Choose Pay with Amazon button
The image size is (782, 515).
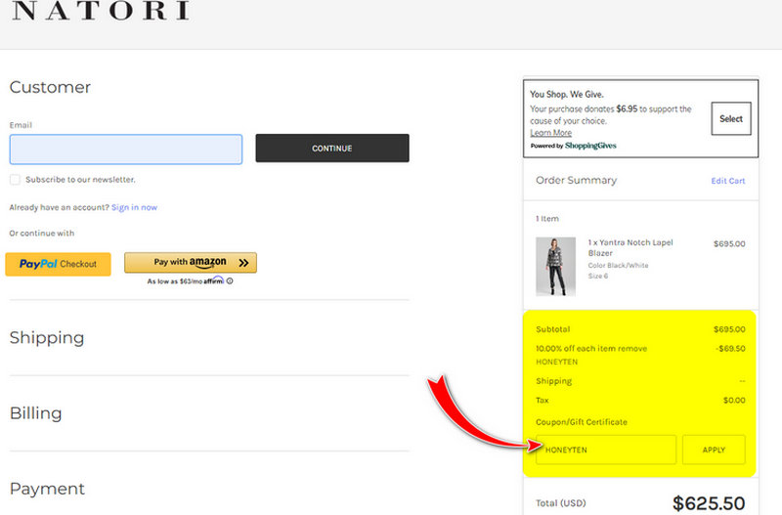(x=191, y=263)
